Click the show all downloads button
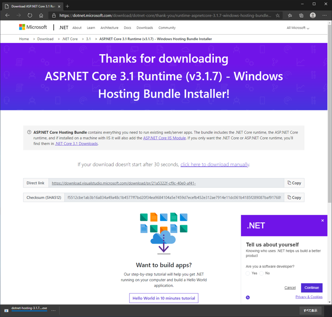 (311, 311)
